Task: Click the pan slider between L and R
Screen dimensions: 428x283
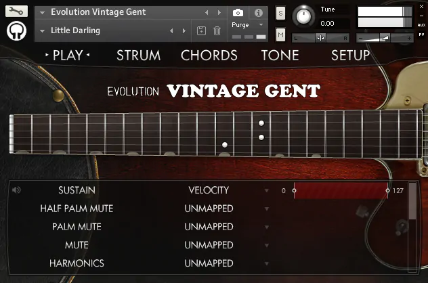Action: [321, 38]
